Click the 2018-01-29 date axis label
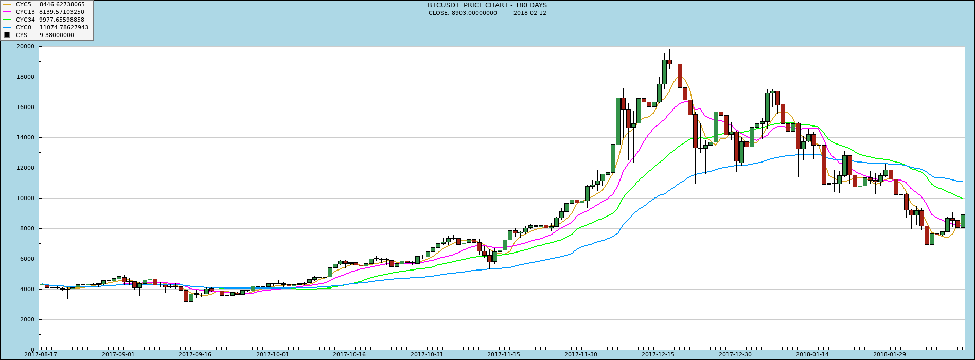This screenshot has width=975, height=360. coord(890,354)
